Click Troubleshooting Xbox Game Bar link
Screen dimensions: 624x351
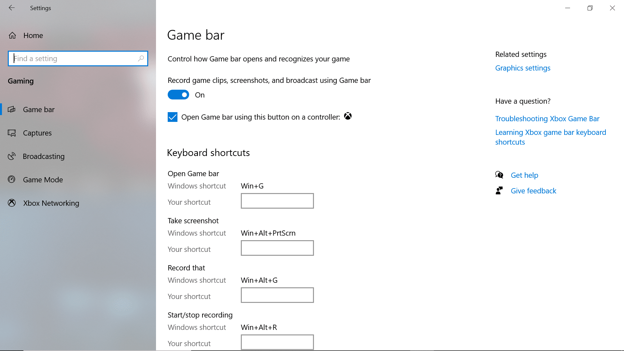click(x=547, y=118)
